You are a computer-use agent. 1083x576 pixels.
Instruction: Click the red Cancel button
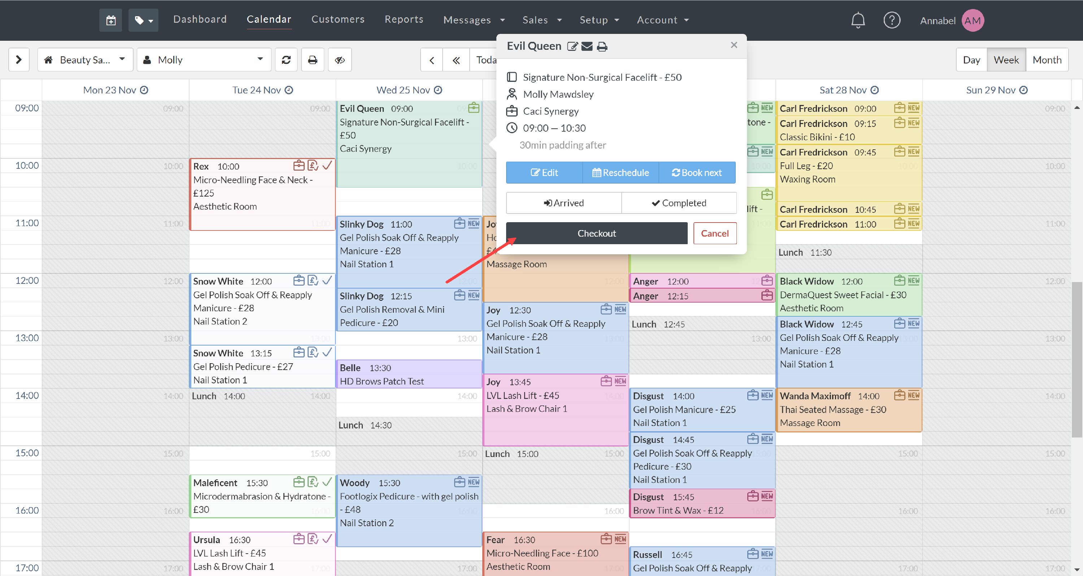pos(714,233)
